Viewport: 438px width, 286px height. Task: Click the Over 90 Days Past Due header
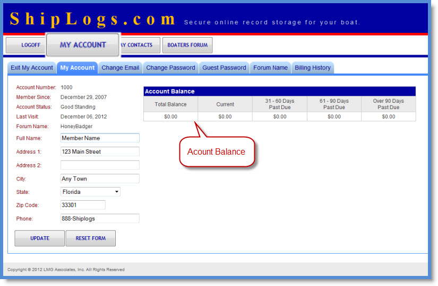coord(389,104)
